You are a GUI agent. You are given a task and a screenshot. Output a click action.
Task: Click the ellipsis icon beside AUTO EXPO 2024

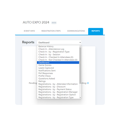pos(54,23)
